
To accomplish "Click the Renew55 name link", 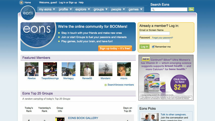I will (x=87, y=78).
